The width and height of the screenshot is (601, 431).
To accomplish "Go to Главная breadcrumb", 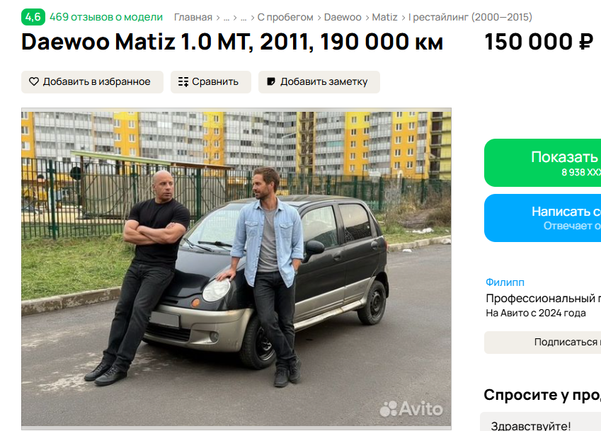I will pos(193,17).
